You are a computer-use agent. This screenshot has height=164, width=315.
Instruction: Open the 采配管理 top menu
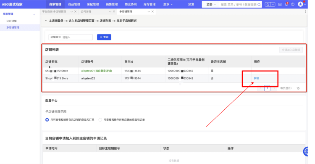tap(93, 4)
